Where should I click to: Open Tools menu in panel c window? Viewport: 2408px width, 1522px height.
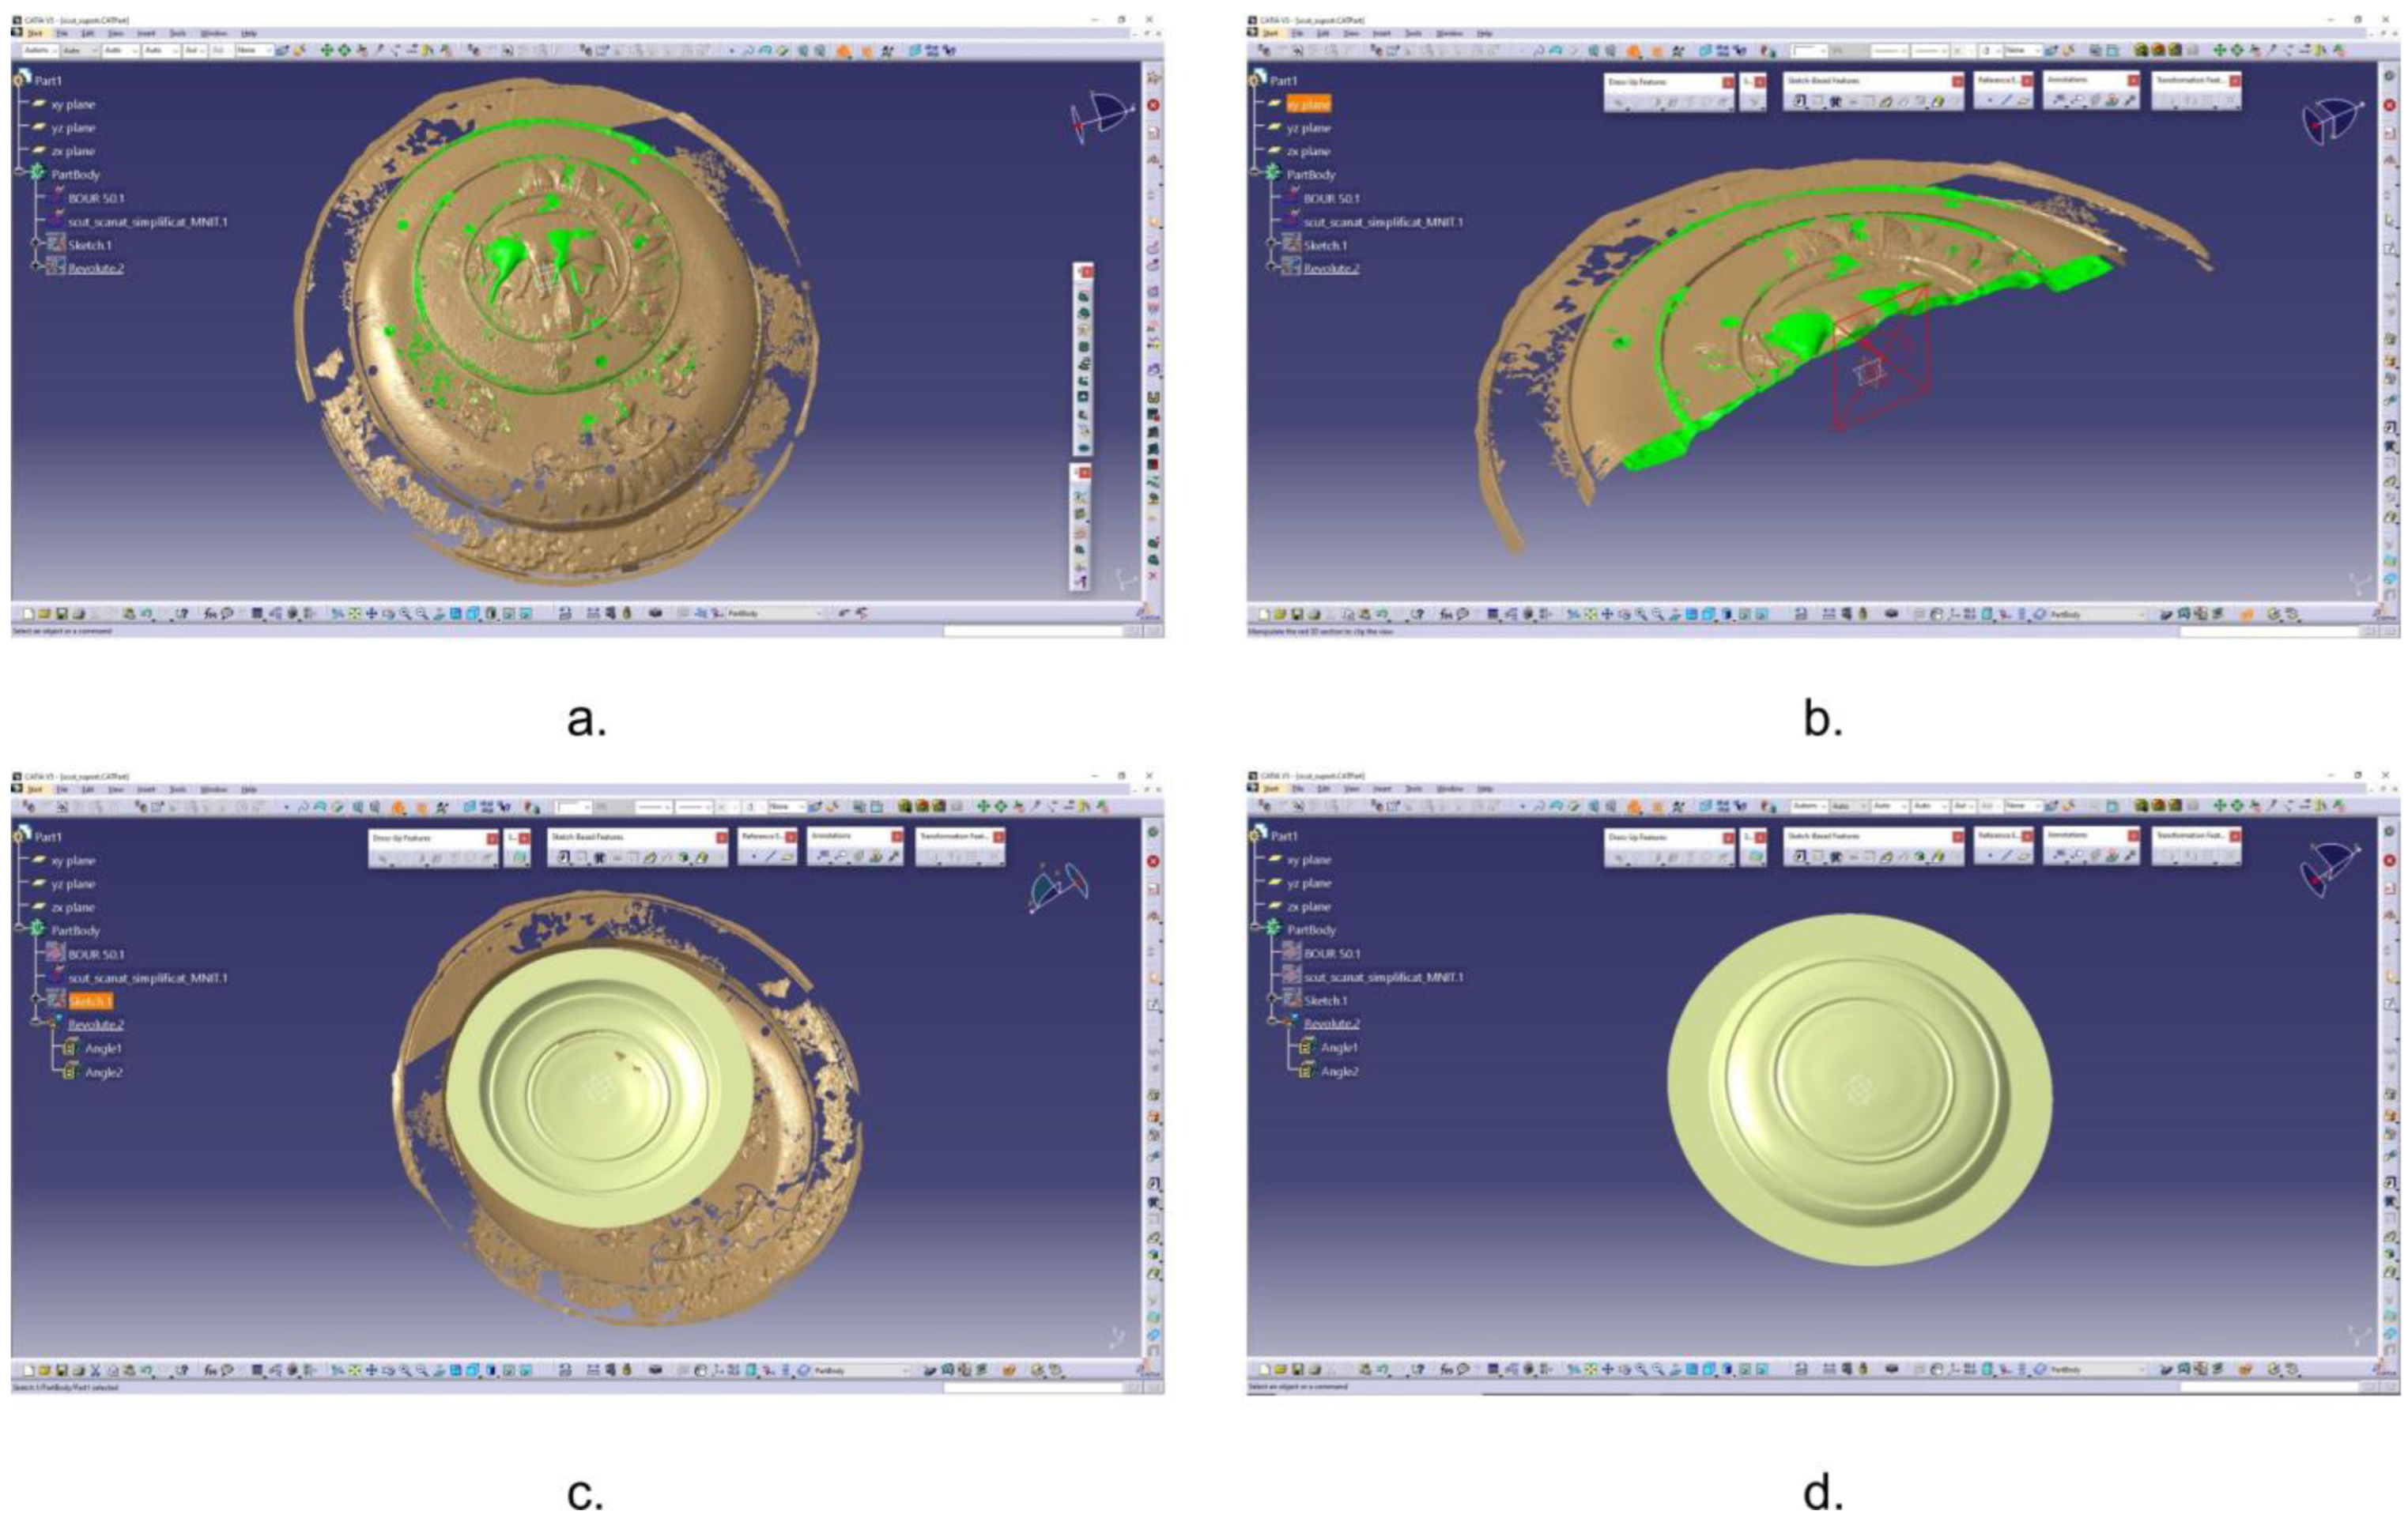[178, 789]
